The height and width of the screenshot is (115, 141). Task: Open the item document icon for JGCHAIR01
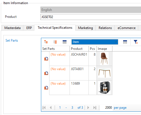pos(46,59)
